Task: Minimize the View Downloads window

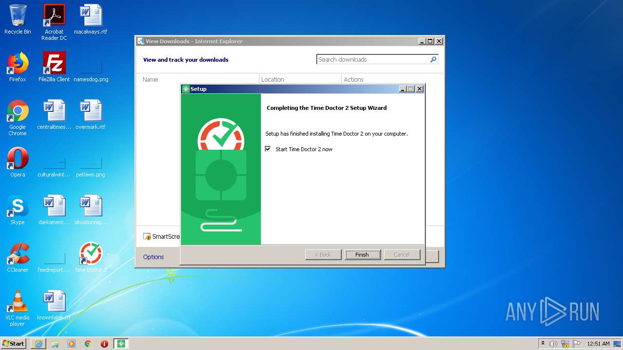Action: 422,41
